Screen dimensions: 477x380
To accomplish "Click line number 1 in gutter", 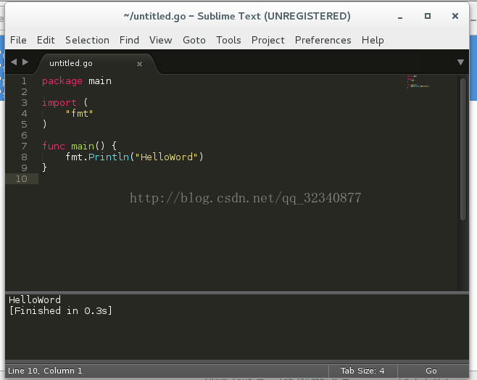I will click(x=24, y=81).
